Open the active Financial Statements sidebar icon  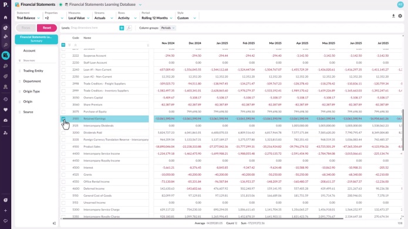5,55
